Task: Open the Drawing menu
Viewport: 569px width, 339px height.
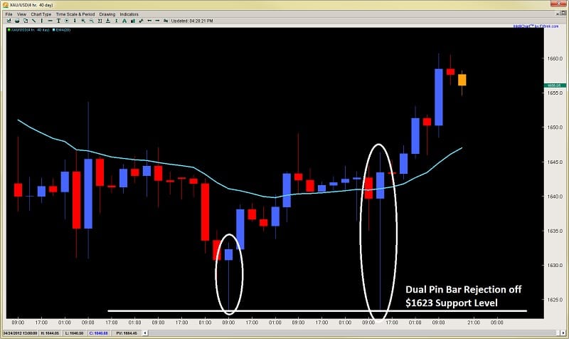Action: point(107,14)
